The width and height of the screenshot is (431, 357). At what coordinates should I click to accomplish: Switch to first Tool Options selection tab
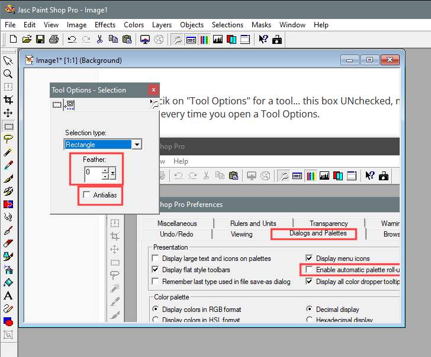tap(57, 104)
